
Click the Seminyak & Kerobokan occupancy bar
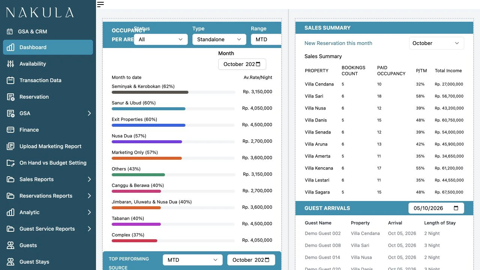click(x=173, y=92)
